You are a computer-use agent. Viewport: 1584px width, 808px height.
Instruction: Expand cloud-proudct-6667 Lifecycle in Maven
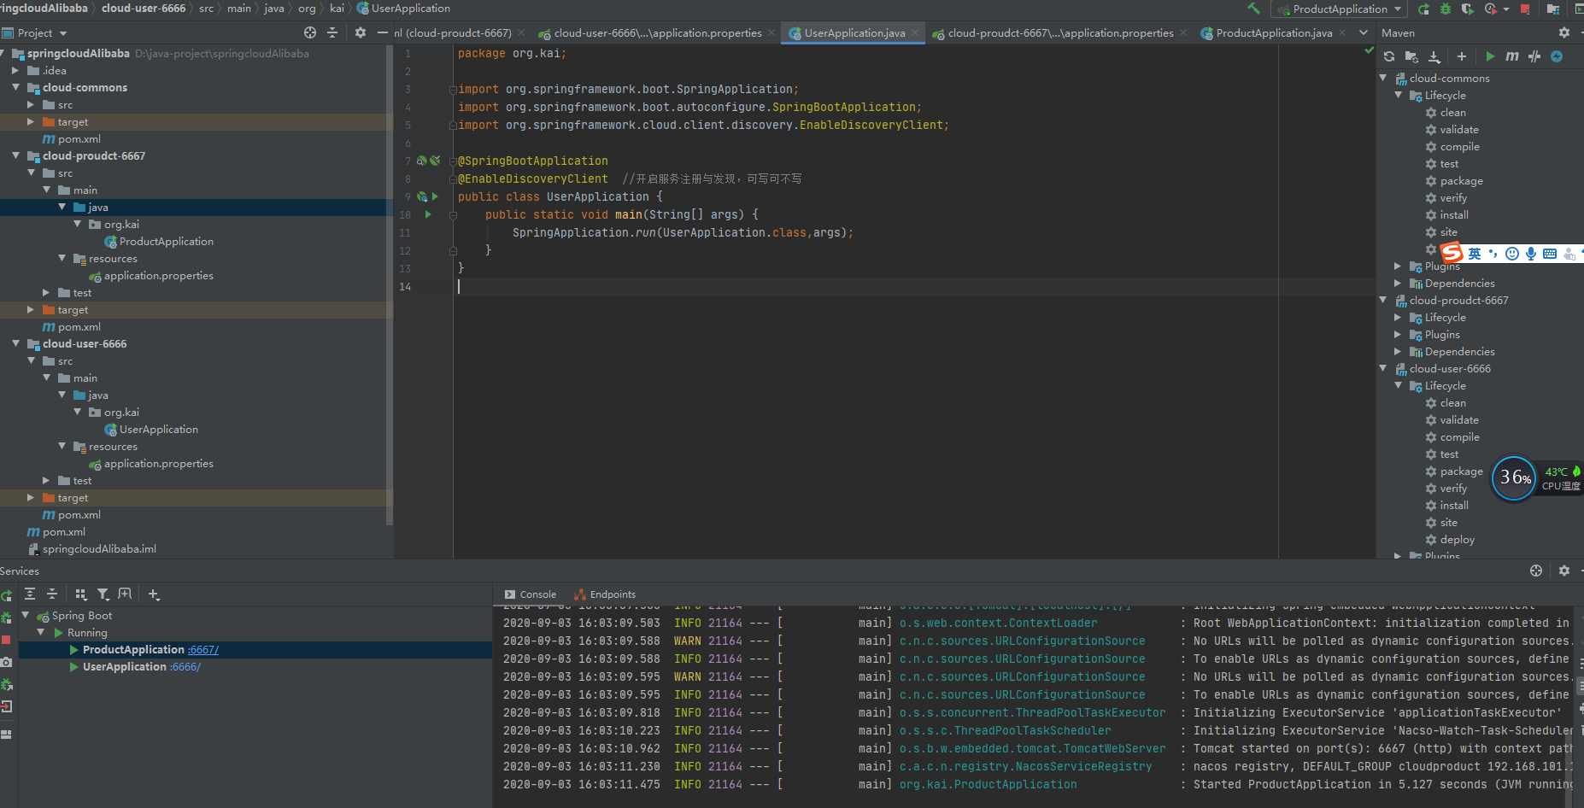pyautogui.click(x=1398, y=317)
